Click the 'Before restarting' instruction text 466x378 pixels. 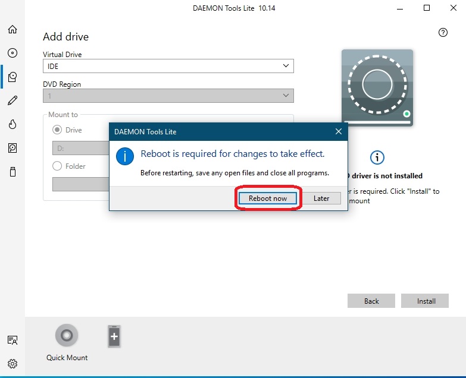coord(234,173)
